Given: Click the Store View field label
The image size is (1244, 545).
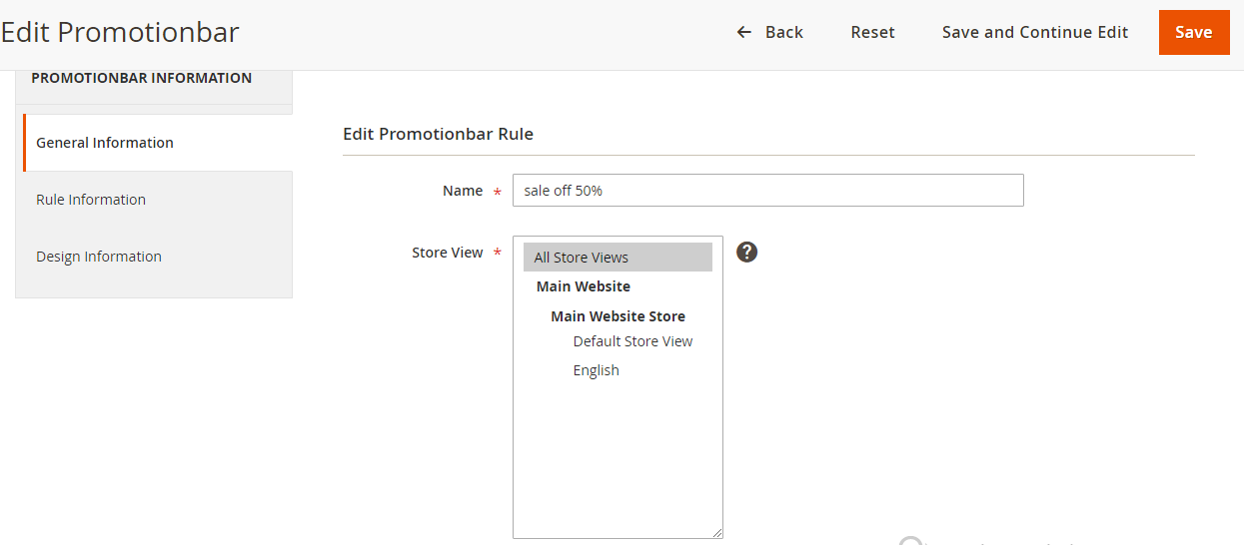Looking at the screenshot, I should [448, 253].
